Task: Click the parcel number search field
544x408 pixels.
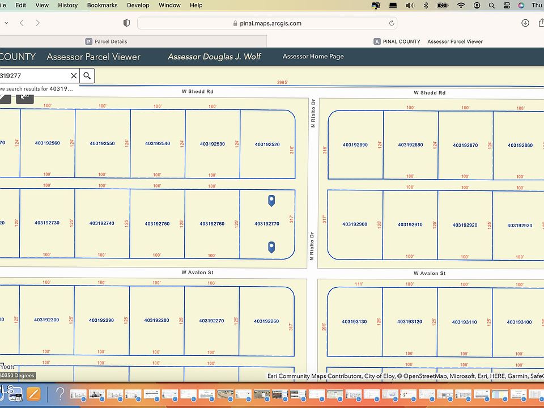Action: 35,75
